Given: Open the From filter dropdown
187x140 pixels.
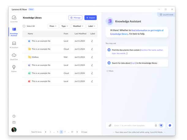Looking at the screenshot, I should [x=53, y=26].
